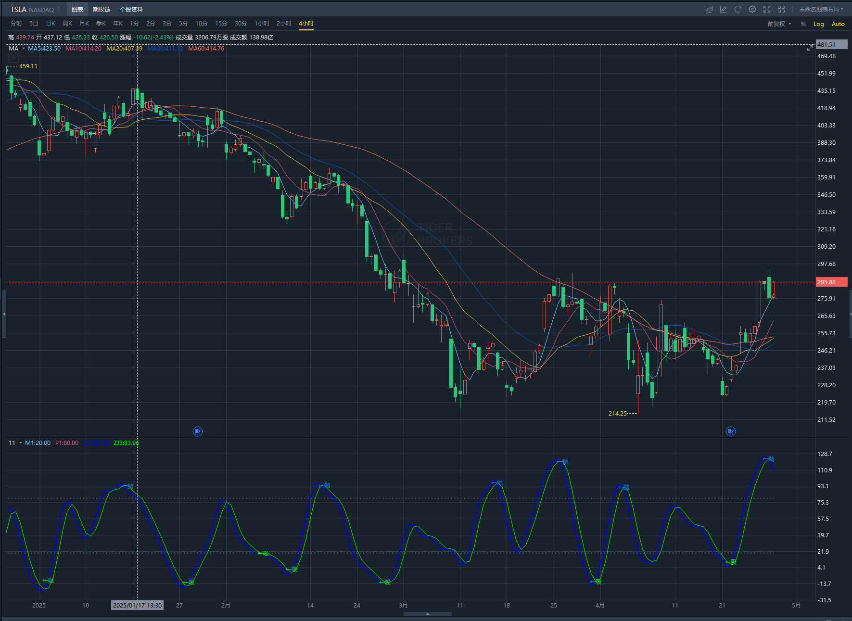Select the 2小时 timeframe
The height and width of the screenshot is (621, 852).
[284, 24]
